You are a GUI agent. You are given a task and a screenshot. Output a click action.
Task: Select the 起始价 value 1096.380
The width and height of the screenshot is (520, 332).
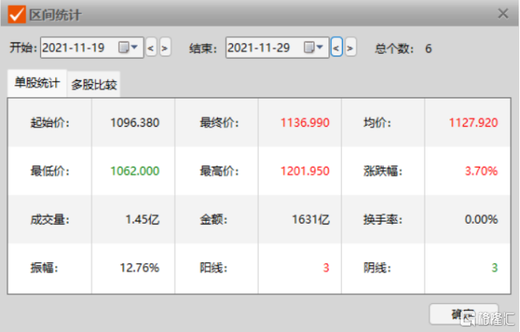[x=135, y=123]
